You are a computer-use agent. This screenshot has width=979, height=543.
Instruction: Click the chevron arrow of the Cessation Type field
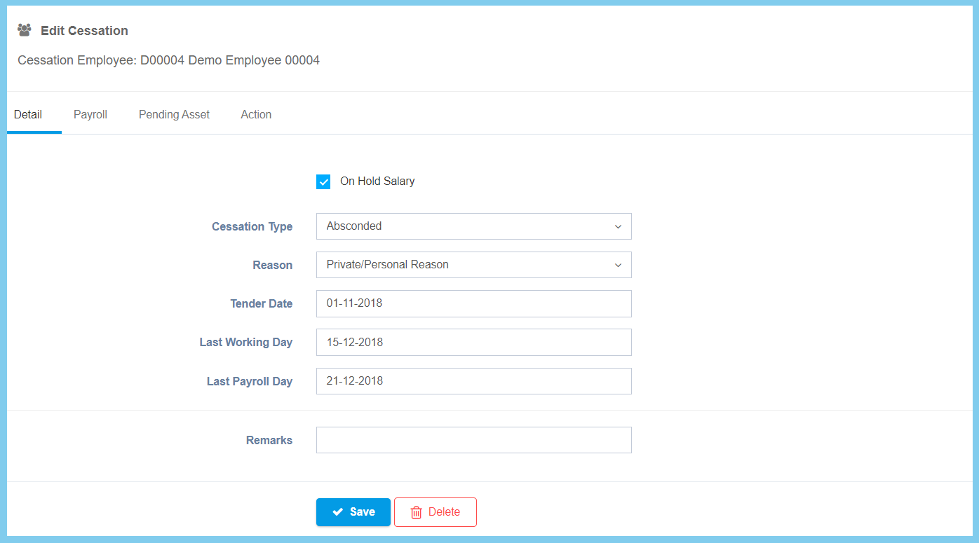[x=618, y=227]
